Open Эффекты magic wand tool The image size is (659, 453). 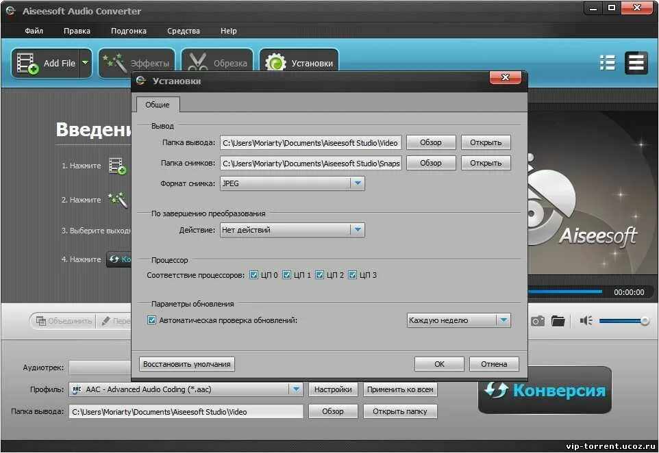137,64
